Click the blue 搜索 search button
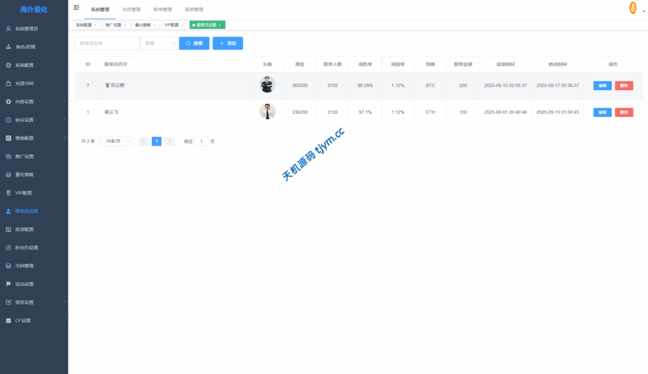This screenshot has width=648, height=374. [x=194, y=43]
